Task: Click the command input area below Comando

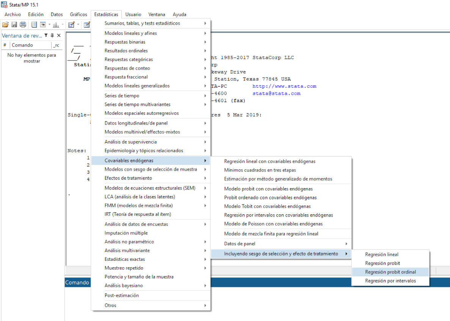Action: pyautogui.click(x=257, y=304)
